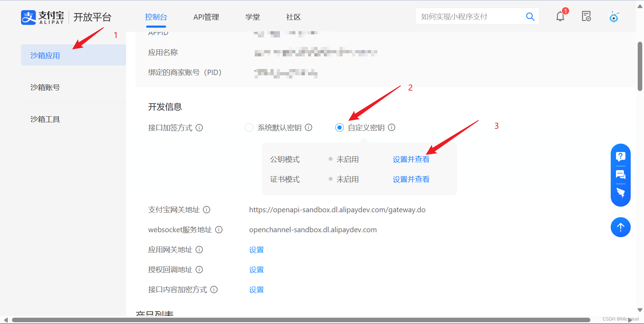Click the scrollbar down arrow
Screen dimensions: 644x324
pos(640,310)
